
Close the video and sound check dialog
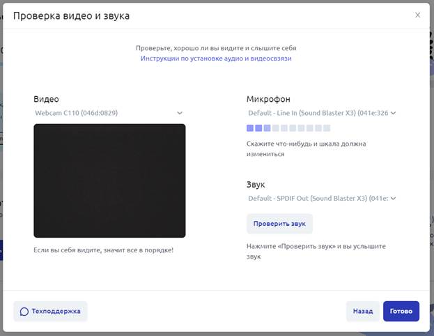(417, 15)
